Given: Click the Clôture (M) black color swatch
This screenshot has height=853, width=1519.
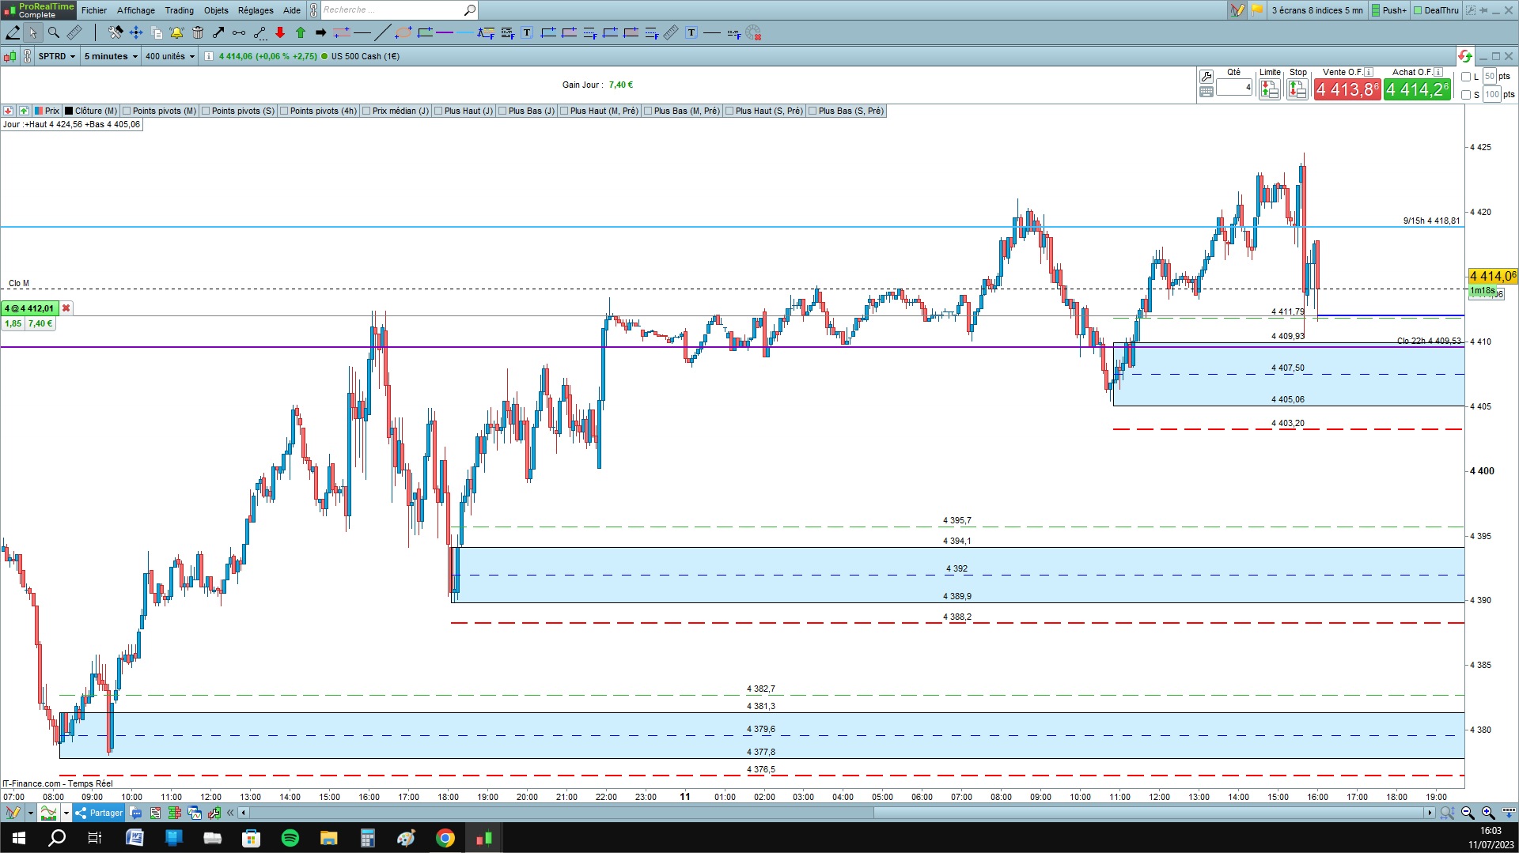Looking at the screenshot, I should [x=69, y=111].
